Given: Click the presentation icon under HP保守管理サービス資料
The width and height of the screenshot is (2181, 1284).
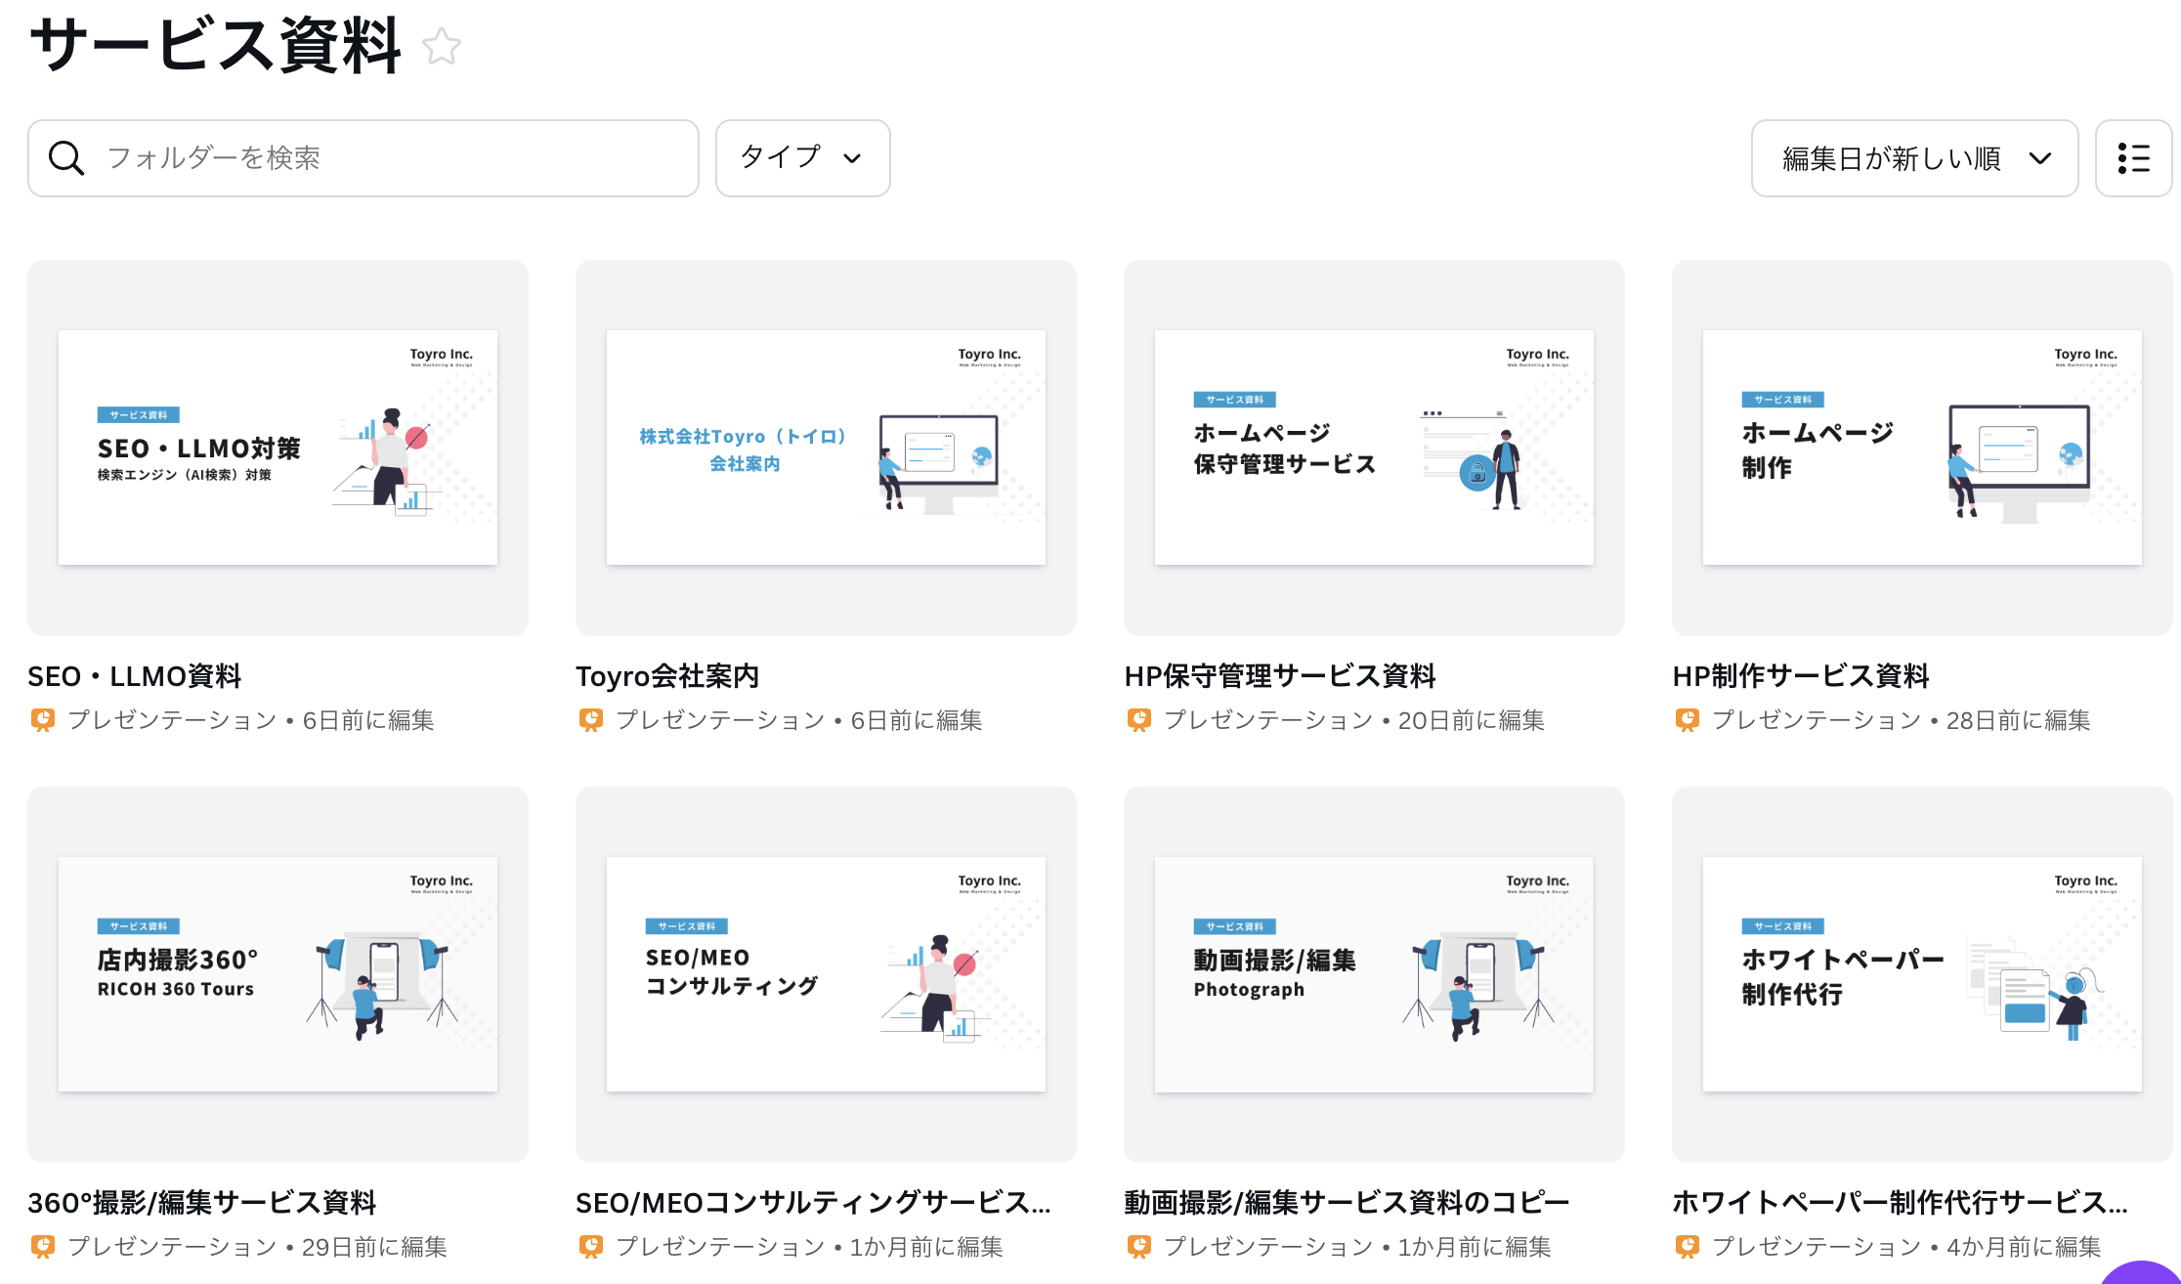Looking at the screenshot, I should tap(1139, 720).
